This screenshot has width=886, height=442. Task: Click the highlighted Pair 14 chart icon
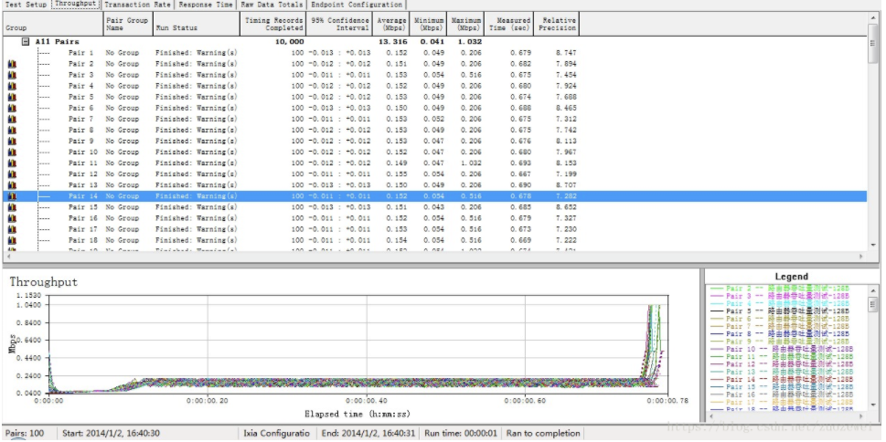(13, 195)
